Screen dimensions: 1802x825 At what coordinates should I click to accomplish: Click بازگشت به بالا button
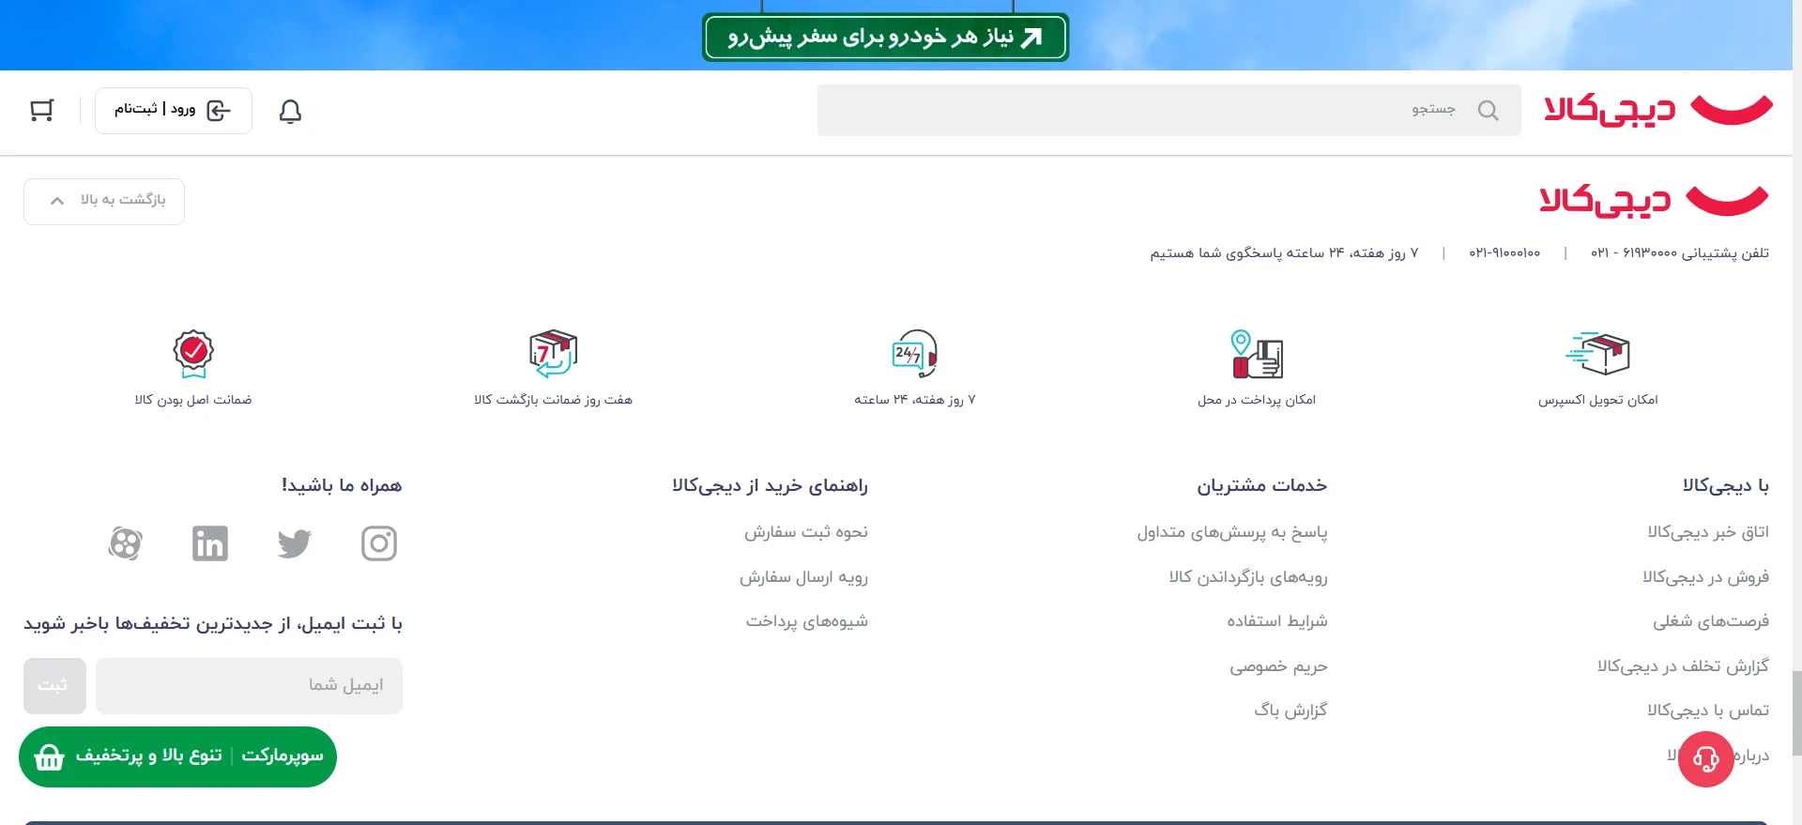click(104, 202)
